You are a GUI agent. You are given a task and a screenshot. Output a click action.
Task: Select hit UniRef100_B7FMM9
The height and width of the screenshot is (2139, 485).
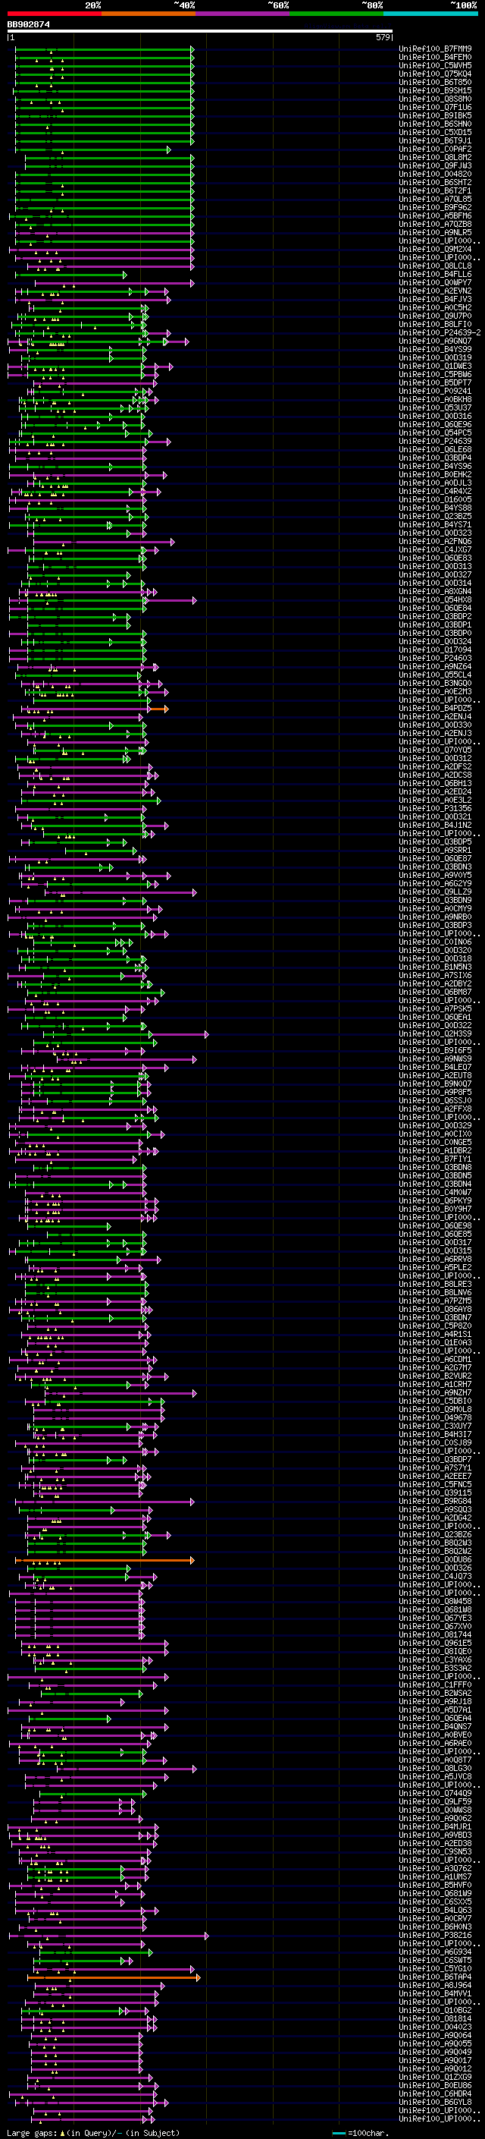point(435,49)
